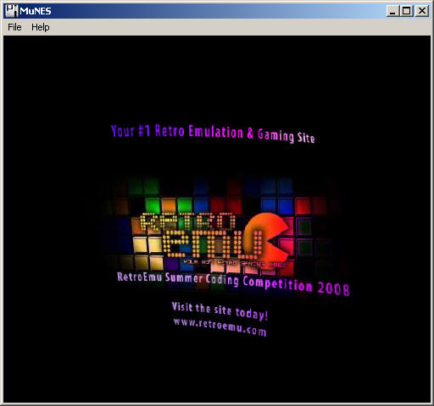Open the Help menu
The width and height of the screenshot is (434, 406).
click(x=41, y=27)
